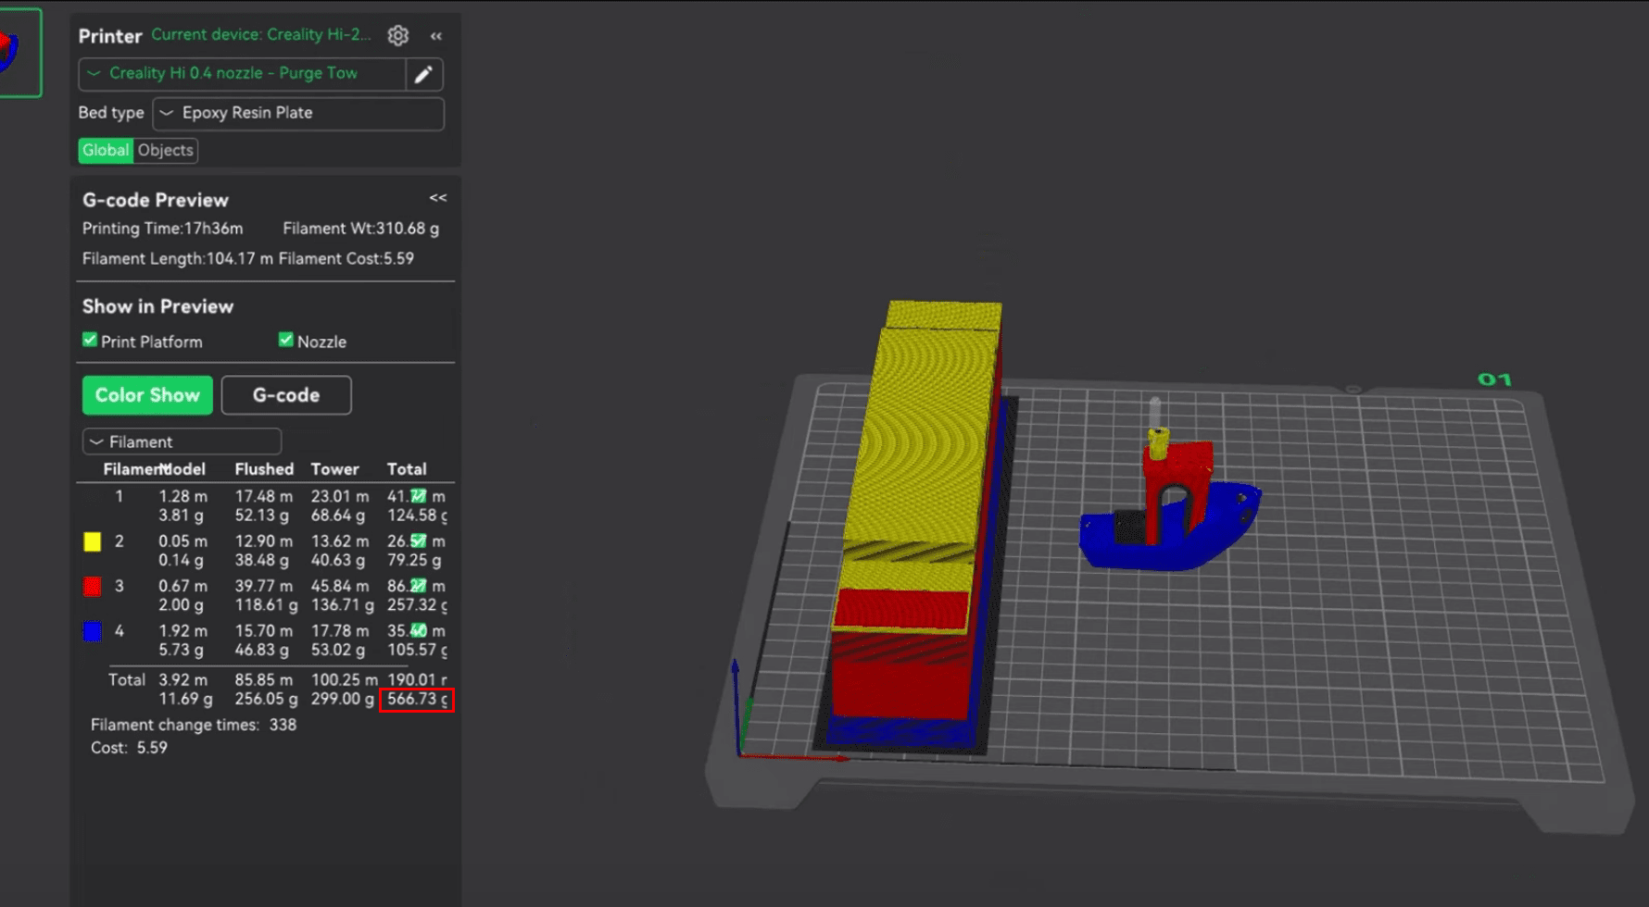
Task: Click the red filament 3 swatch
Action: click(93, 587)
